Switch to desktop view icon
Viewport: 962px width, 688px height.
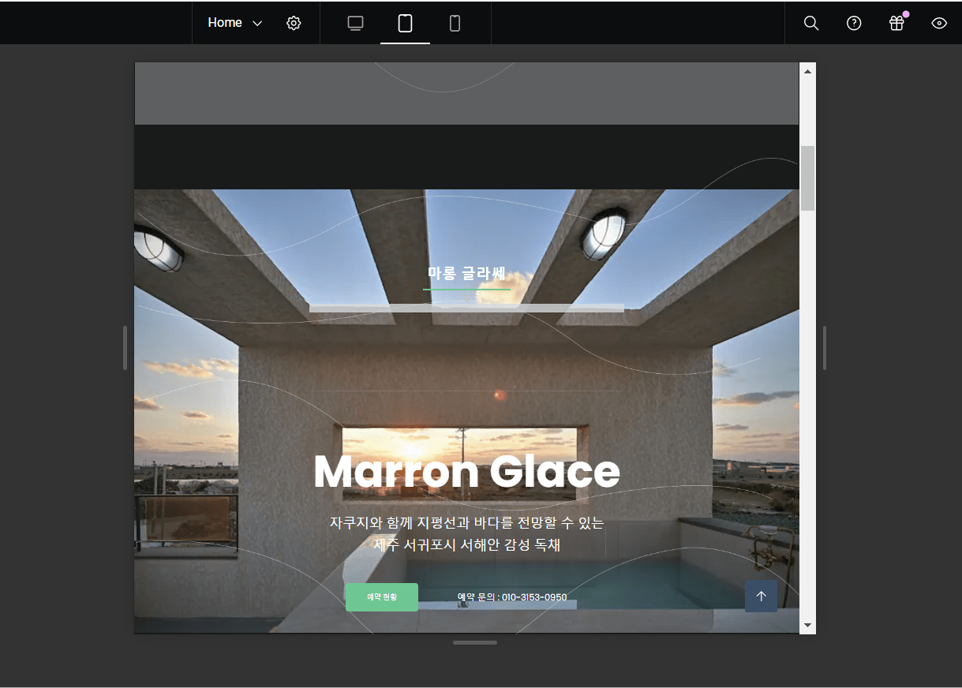[x=355, y=23]
